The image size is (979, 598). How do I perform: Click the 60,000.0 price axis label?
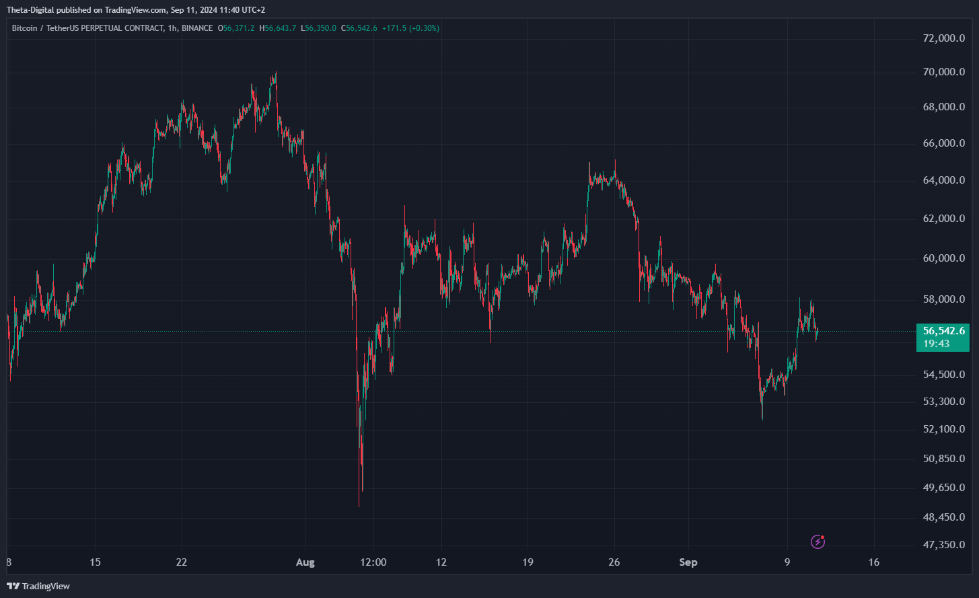pos(944,258)
